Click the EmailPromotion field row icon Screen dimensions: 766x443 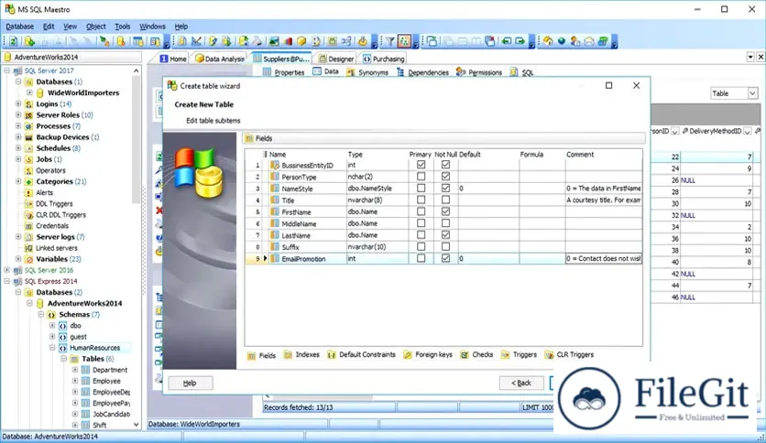tap(275, 259)
